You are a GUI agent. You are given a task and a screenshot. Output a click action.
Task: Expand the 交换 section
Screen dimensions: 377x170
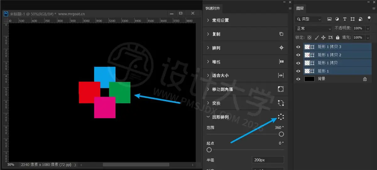click(x=208, y=103)
